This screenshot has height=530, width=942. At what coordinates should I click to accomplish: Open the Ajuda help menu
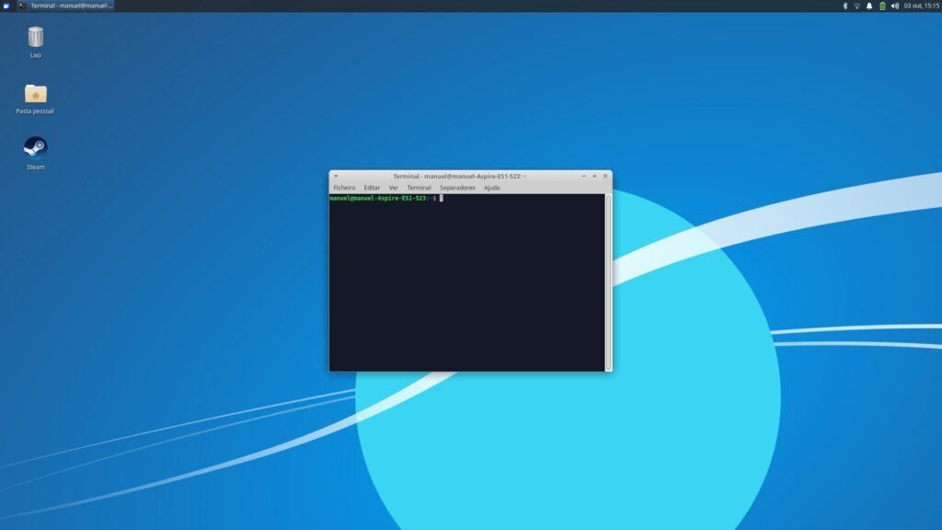pyautogui.click(x=492, y=188)
